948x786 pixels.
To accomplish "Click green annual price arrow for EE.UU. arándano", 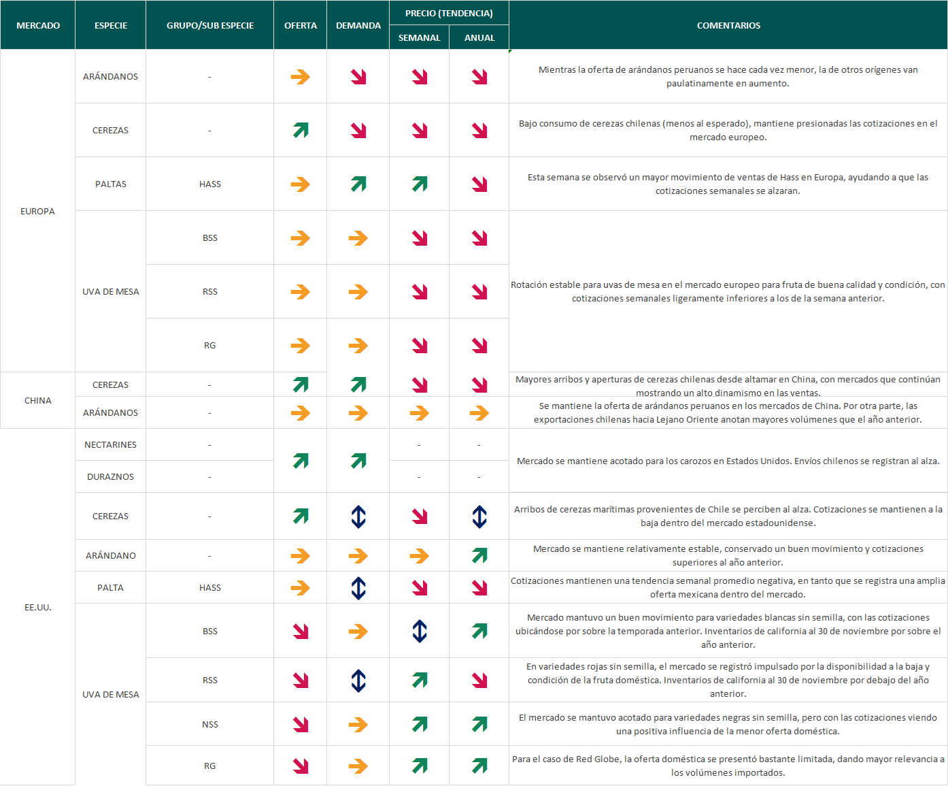I will 479,556.
